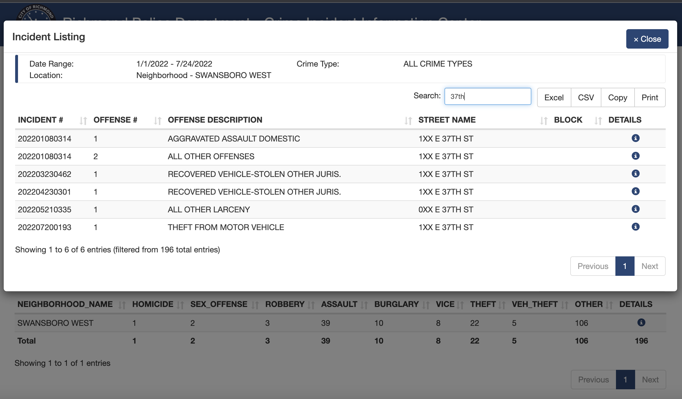Sort background table by ASSAULT arrows
Screen dimensions: 682x399
[x=364, y=305]
